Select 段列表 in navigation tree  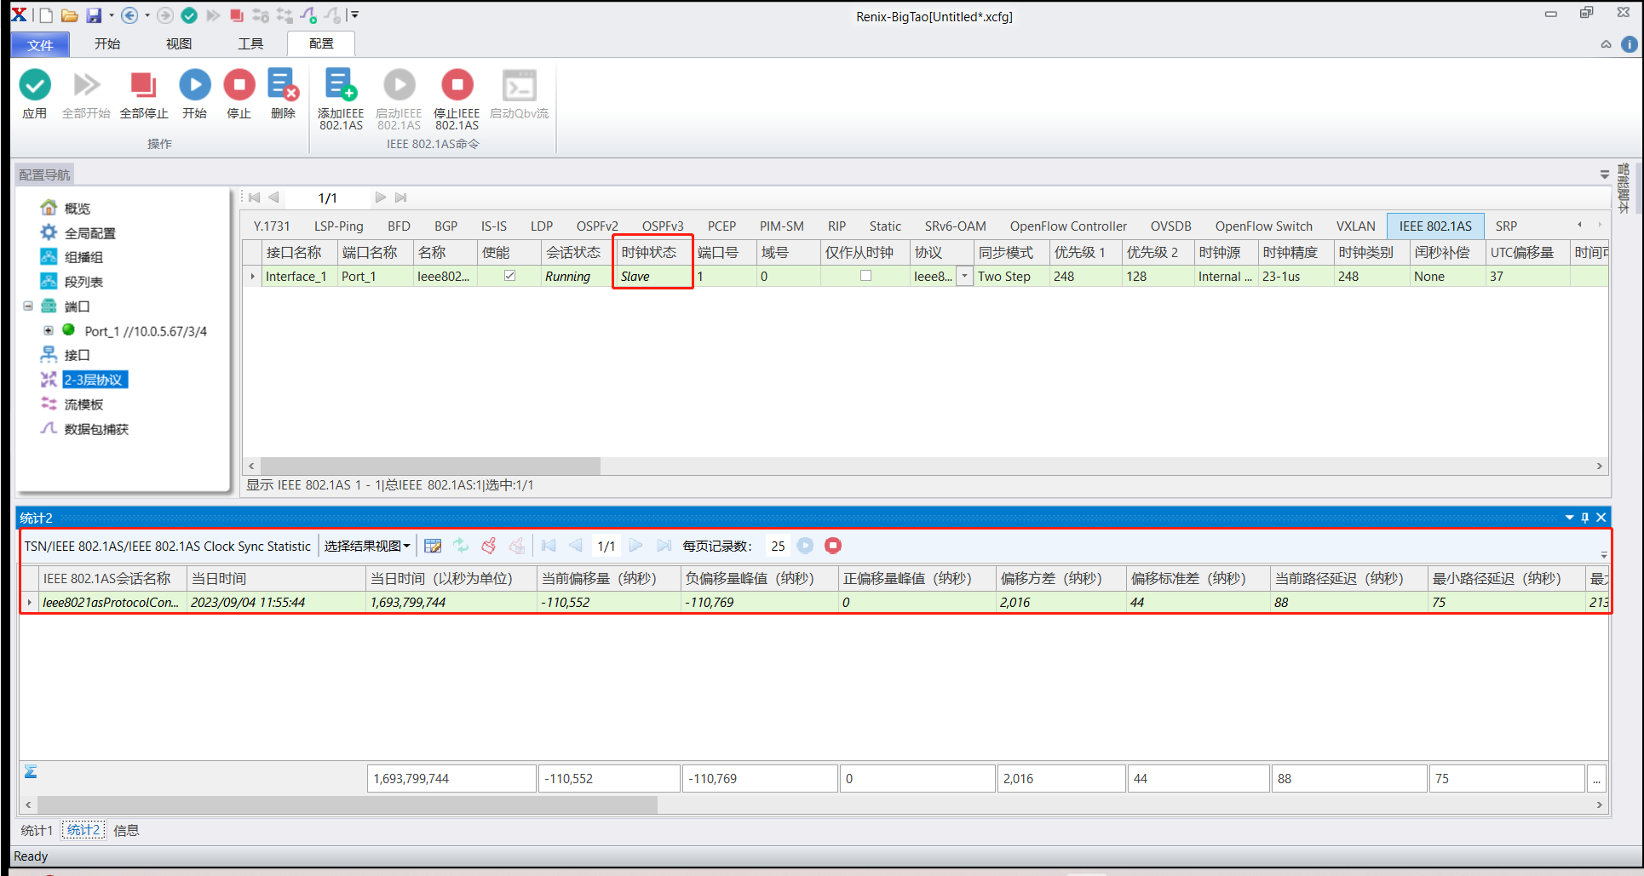[83, 281]
